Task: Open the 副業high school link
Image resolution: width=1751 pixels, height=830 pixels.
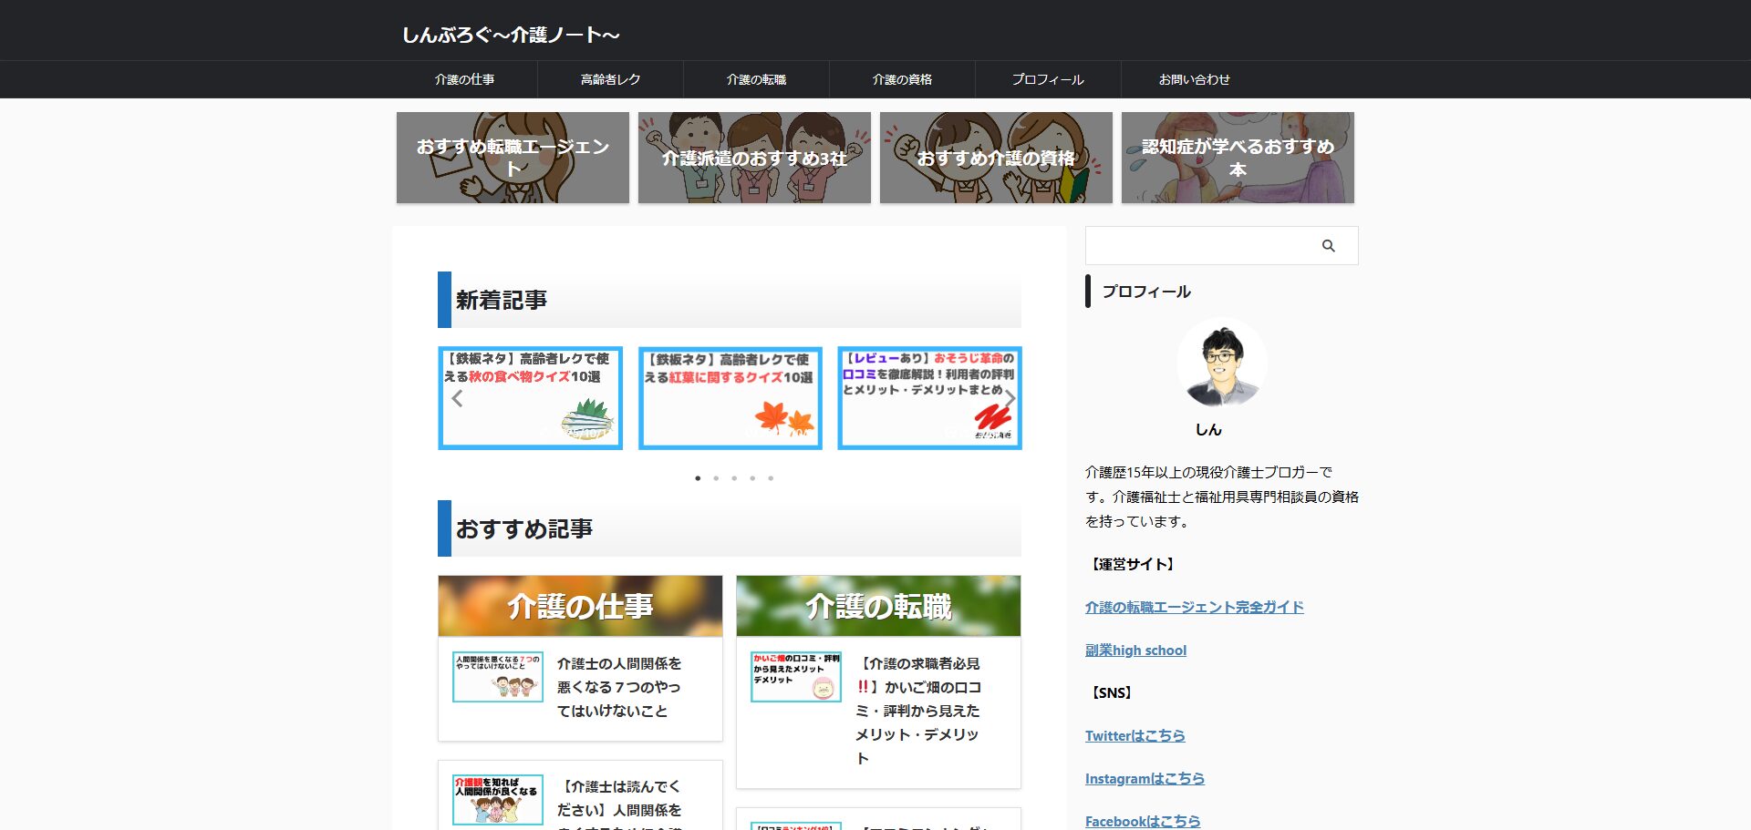Action: click(1135, 651)
